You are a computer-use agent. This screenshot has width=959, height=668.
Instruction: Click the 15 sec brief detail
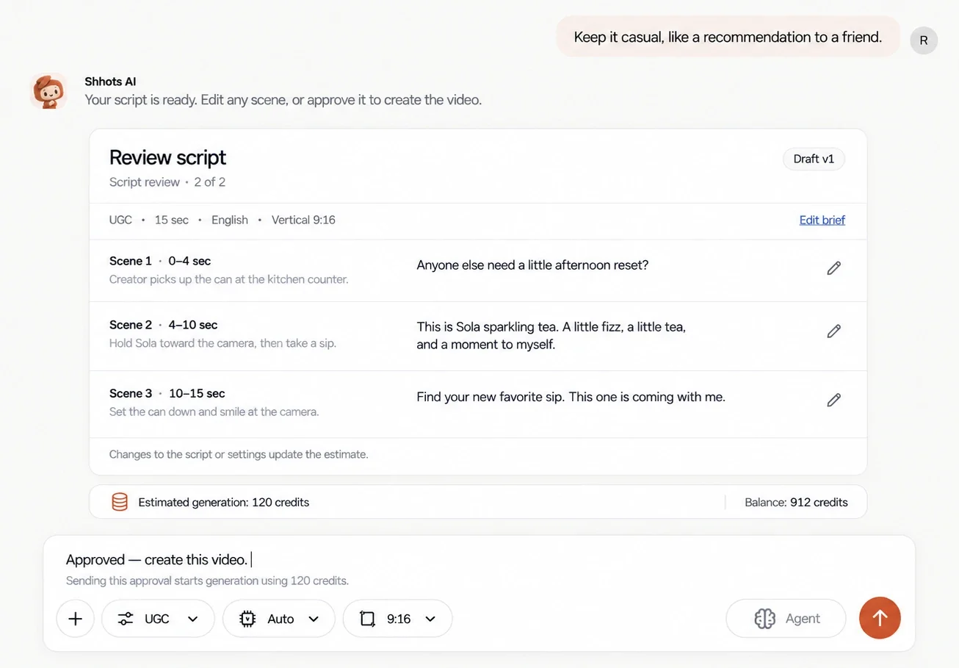click(171, 220)
